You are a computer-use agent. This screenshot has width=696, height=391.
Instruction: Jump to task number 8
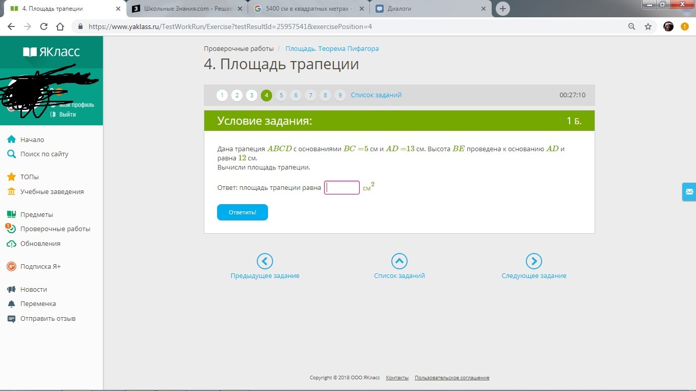(325, 95)
